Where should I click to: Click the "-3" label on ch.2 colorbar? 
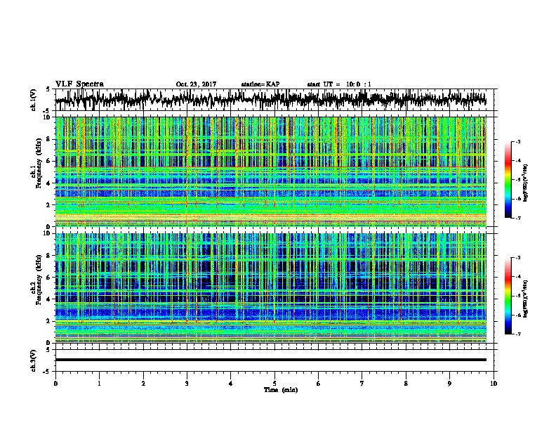click(517, 258)
